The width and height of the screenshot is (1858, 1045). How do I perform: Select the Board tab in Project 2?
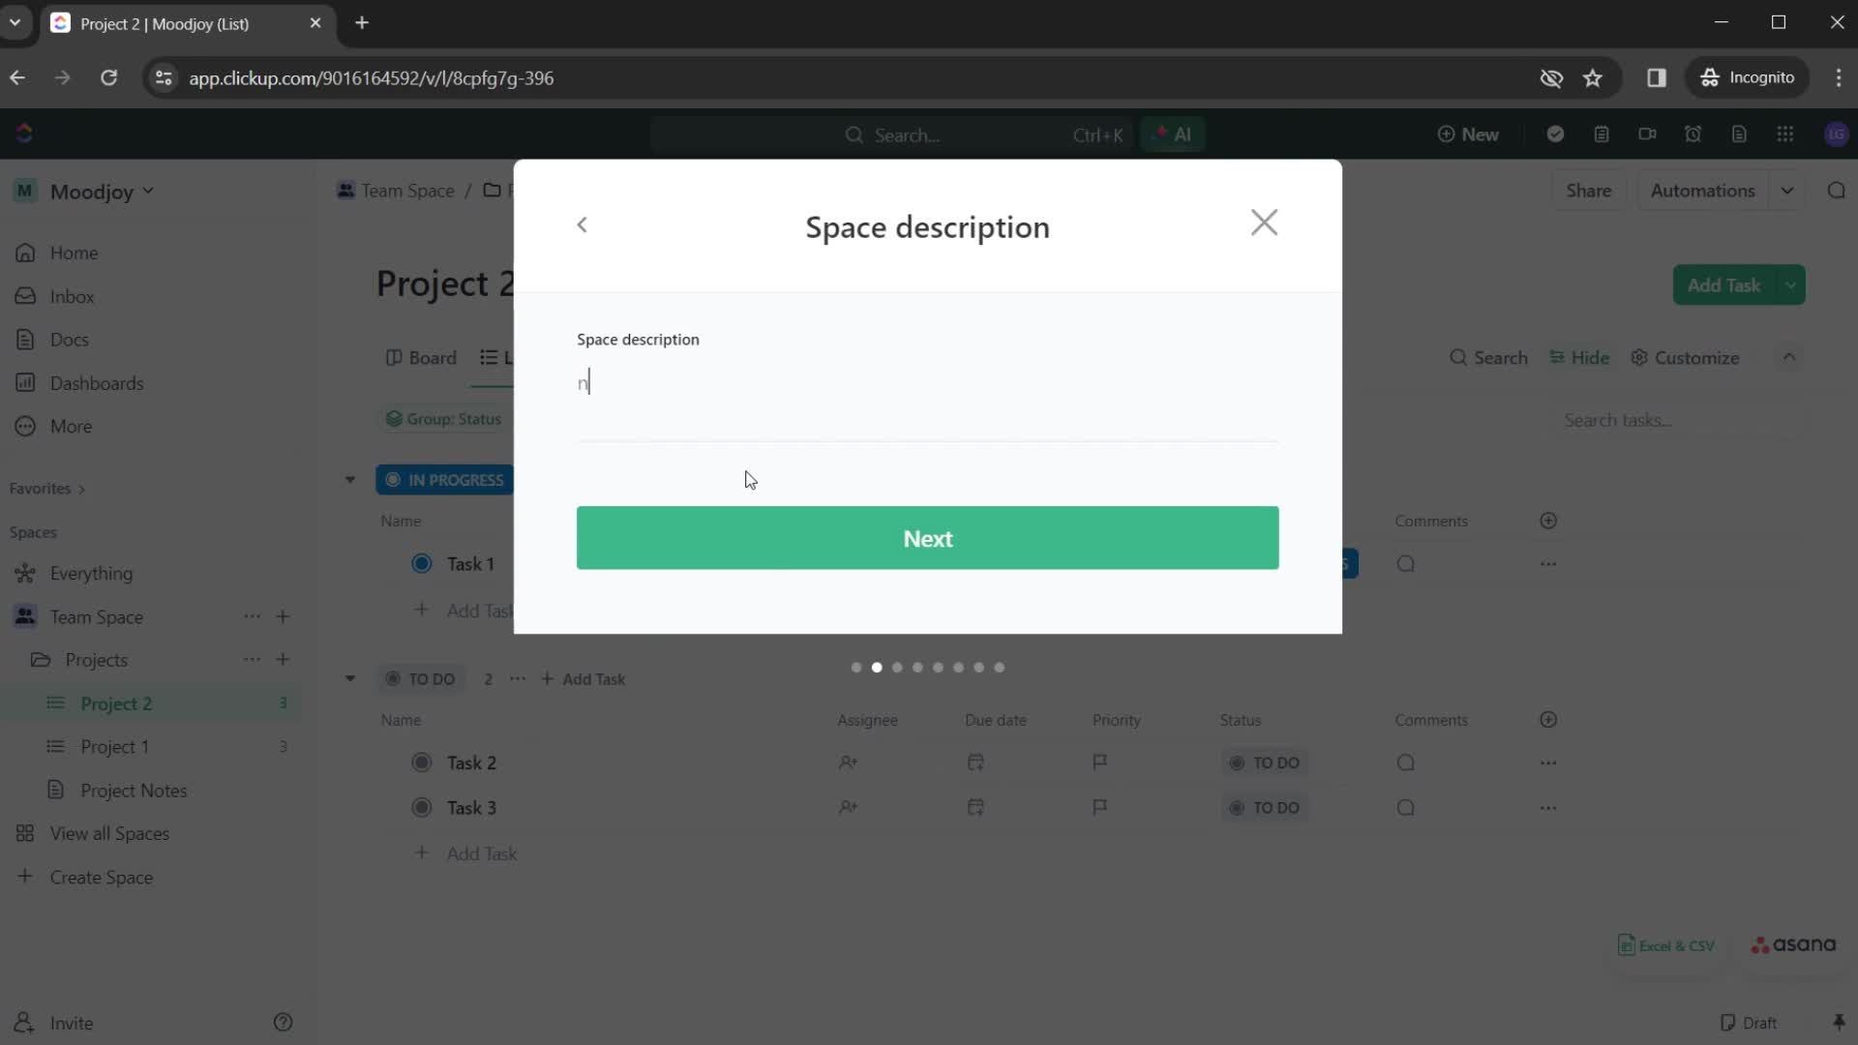click(421, 357)
